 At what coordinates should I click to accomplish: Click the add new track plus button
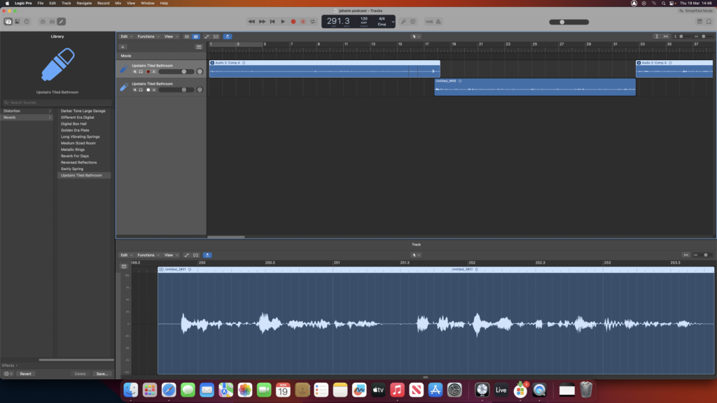[123, 47]
